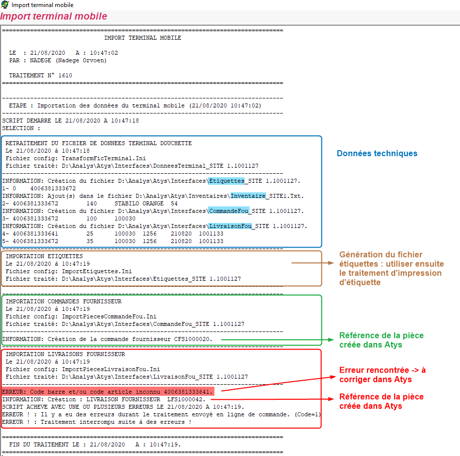The height and width of the screenshot is (456, 460).
Task: Click the 'IMPORTATION COMMANDES FOURNISSEUR' section header
Action: click(x=63, y=301)
